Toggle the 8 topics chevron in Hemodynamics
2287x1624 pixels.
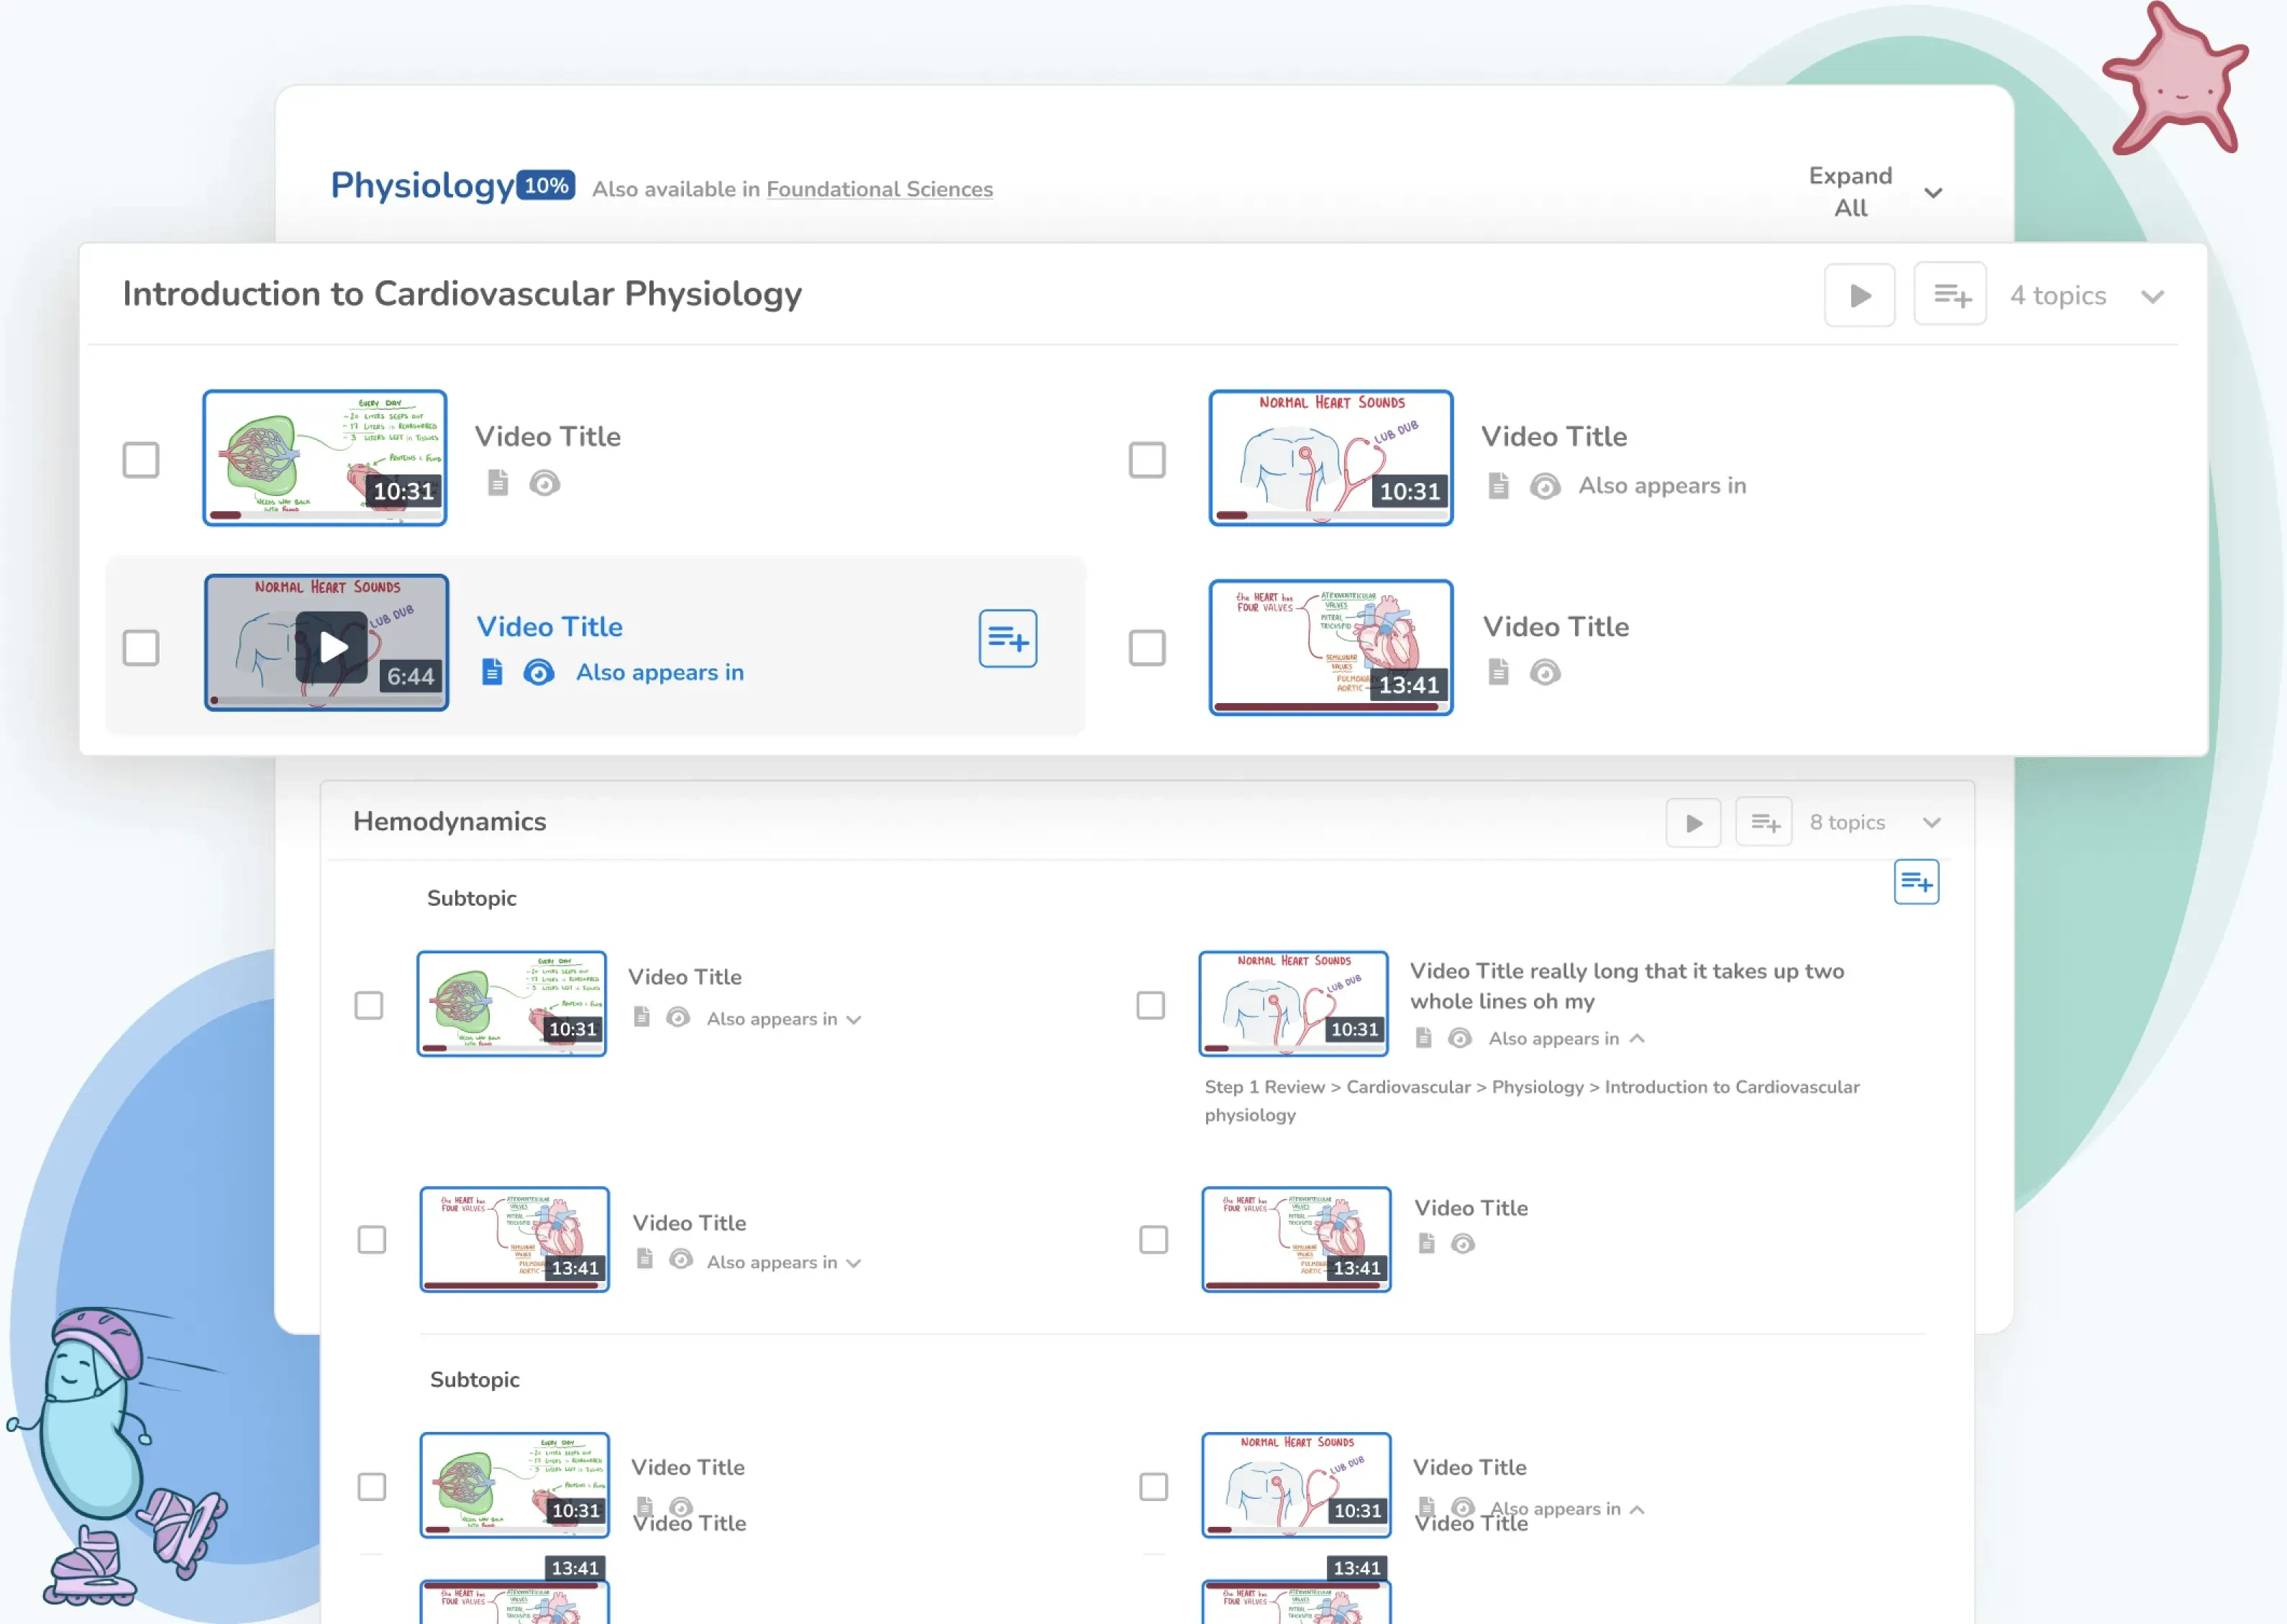[x=1931, y=823]
